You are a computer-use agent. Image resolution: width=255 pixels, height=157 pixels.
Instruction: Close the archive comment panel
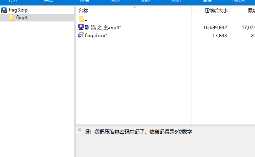tap(79, 130)
